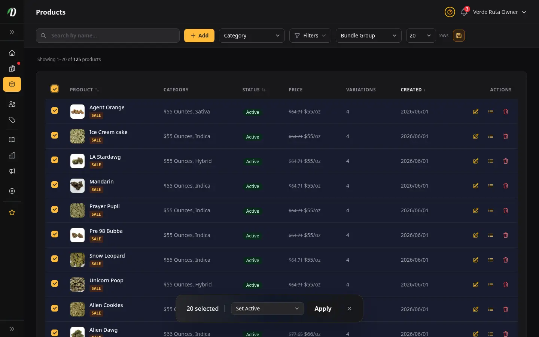Open the customers icon in sidebar

pyautogui.click(x=12, y=104)
